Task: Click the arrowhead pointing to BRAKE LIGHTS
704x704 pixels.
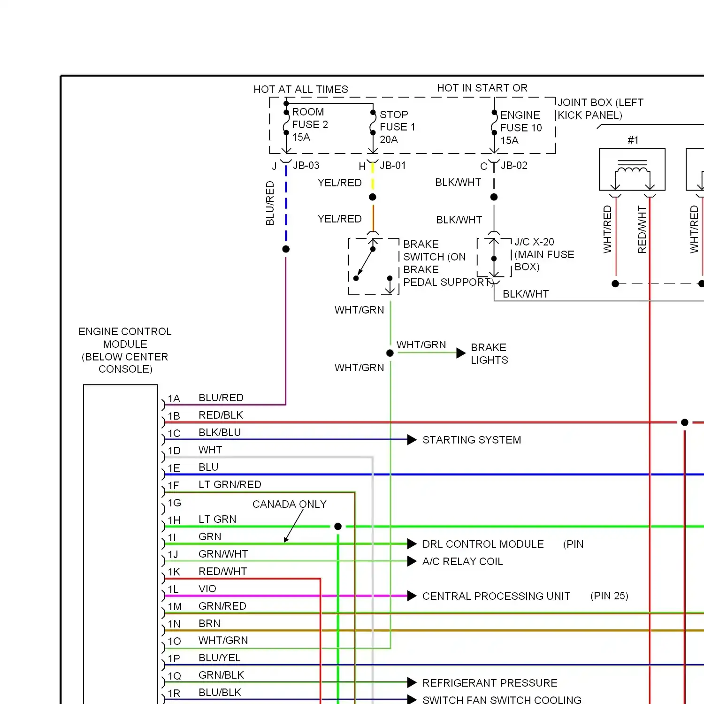Action: (461, 353)
